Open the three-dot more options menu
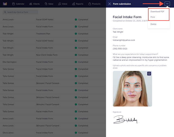This screenshot has height=137, width=174. 167,4
